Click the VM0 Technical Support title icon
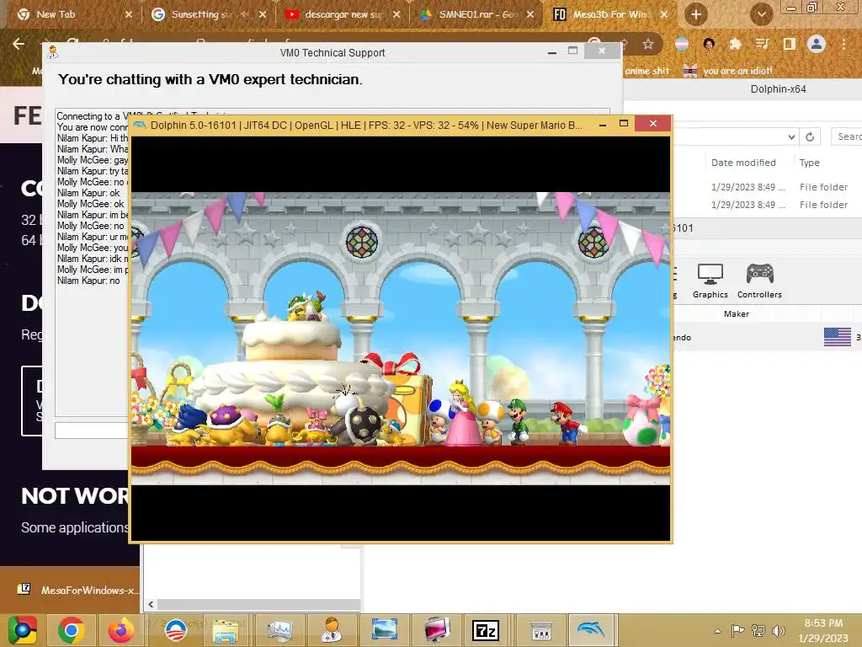 click(x=53, y=53)
